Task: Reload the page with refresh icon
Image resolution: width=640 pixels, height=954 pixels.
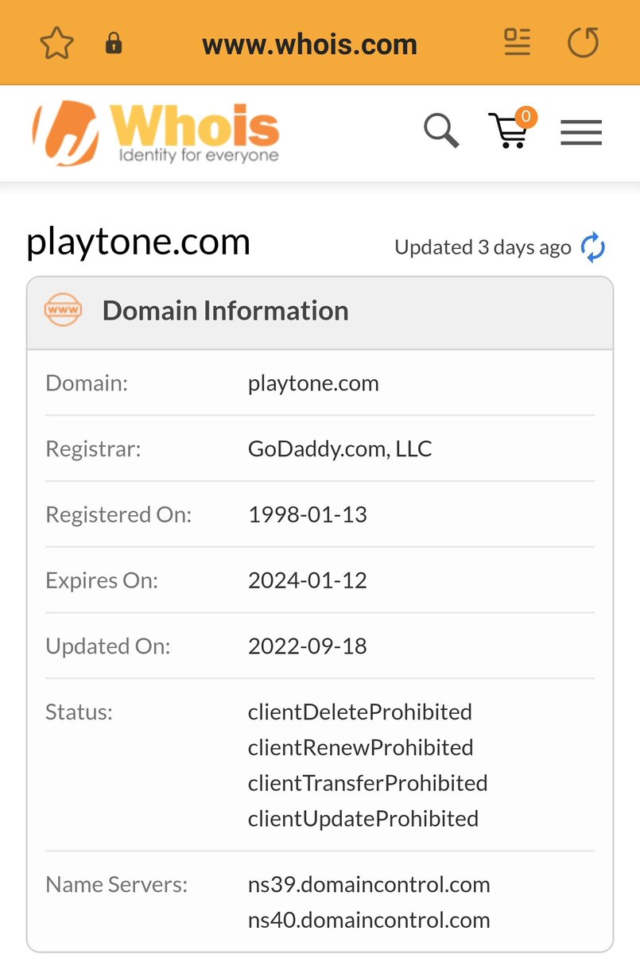Action: coord(583,43)
